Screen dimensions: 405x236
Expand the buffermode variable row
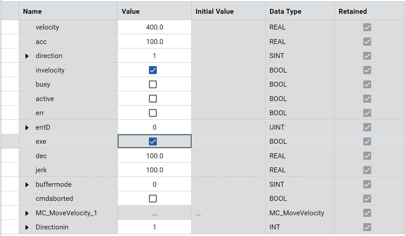pos(27,184)
